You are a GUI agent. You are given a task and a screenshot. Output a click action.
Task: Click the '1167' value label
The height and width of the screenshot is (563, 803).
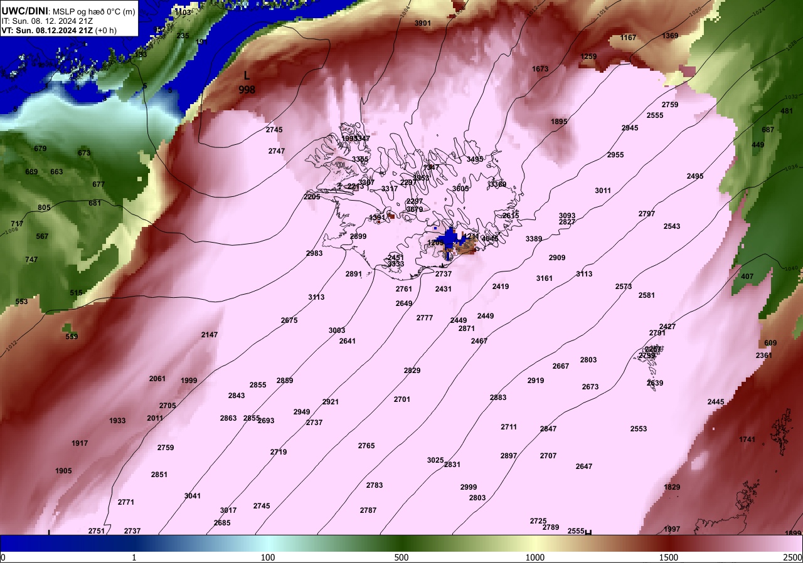pyautogui.click(x=628, y=38)
